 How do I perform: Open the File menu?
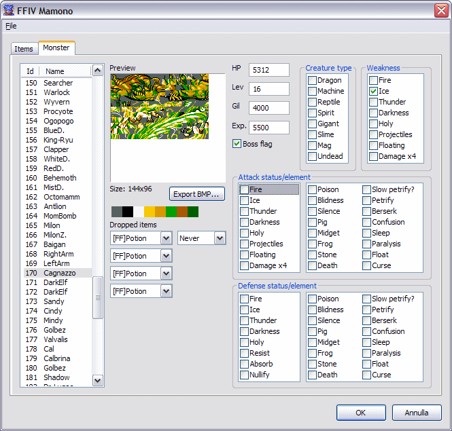pos(11,26)
